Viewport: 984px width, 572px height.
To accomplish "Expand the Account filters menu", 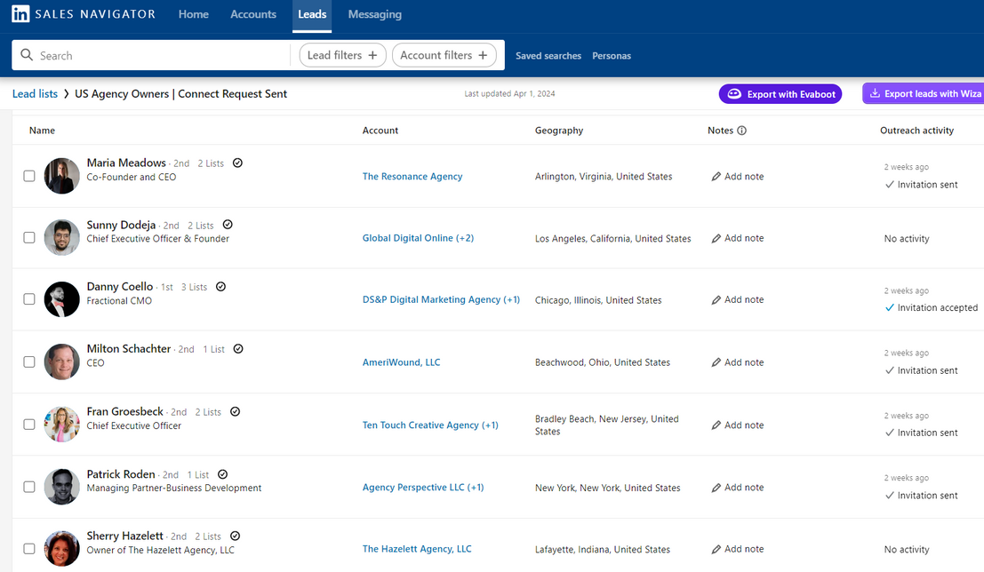I will pos(444,55).
